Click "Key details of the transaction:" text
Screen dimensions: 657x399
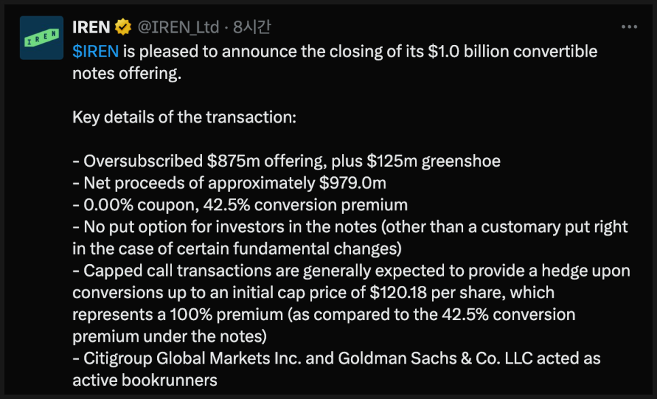click(x=184, y=117)
